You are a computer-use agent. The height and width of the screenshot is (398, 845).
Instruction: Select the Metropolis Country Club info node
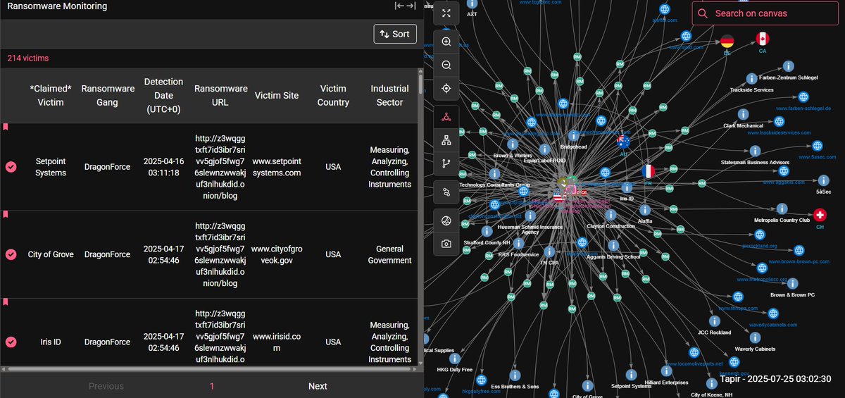coord(782,209)
